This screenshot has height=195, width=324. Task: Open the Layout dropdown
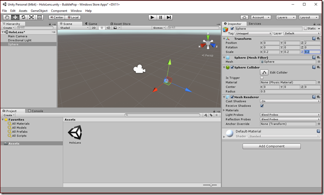[x=309, y=17]
